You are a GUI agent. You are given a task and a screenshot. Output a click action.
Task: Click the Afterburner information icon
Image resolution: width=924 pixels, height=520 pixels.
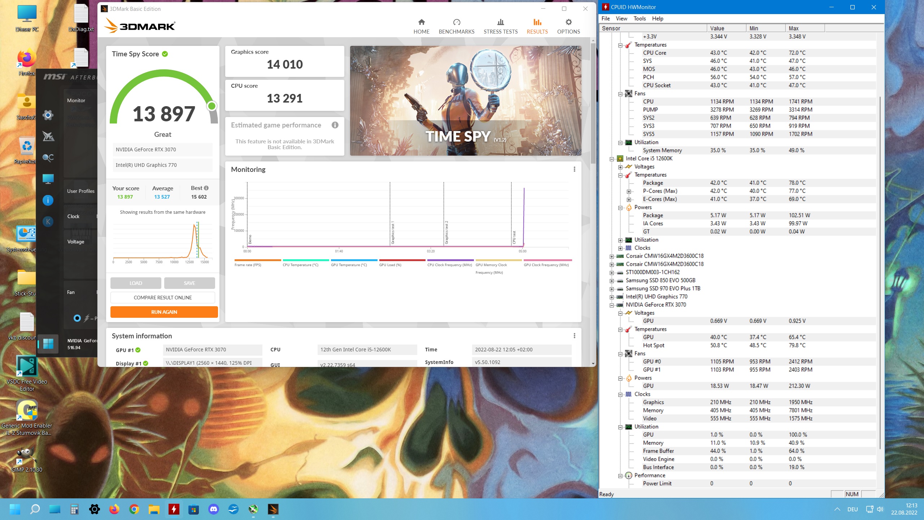[48, 200]
